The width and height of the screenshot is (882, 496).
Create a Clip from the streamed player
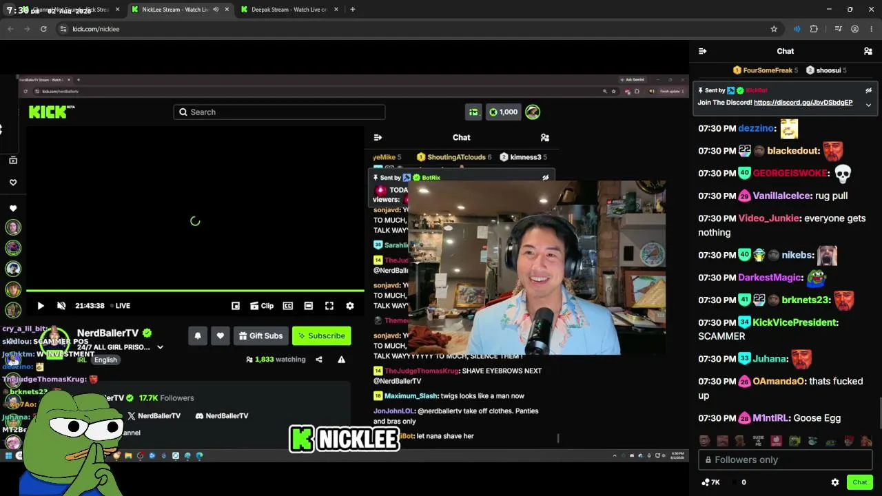click(262, 306)
